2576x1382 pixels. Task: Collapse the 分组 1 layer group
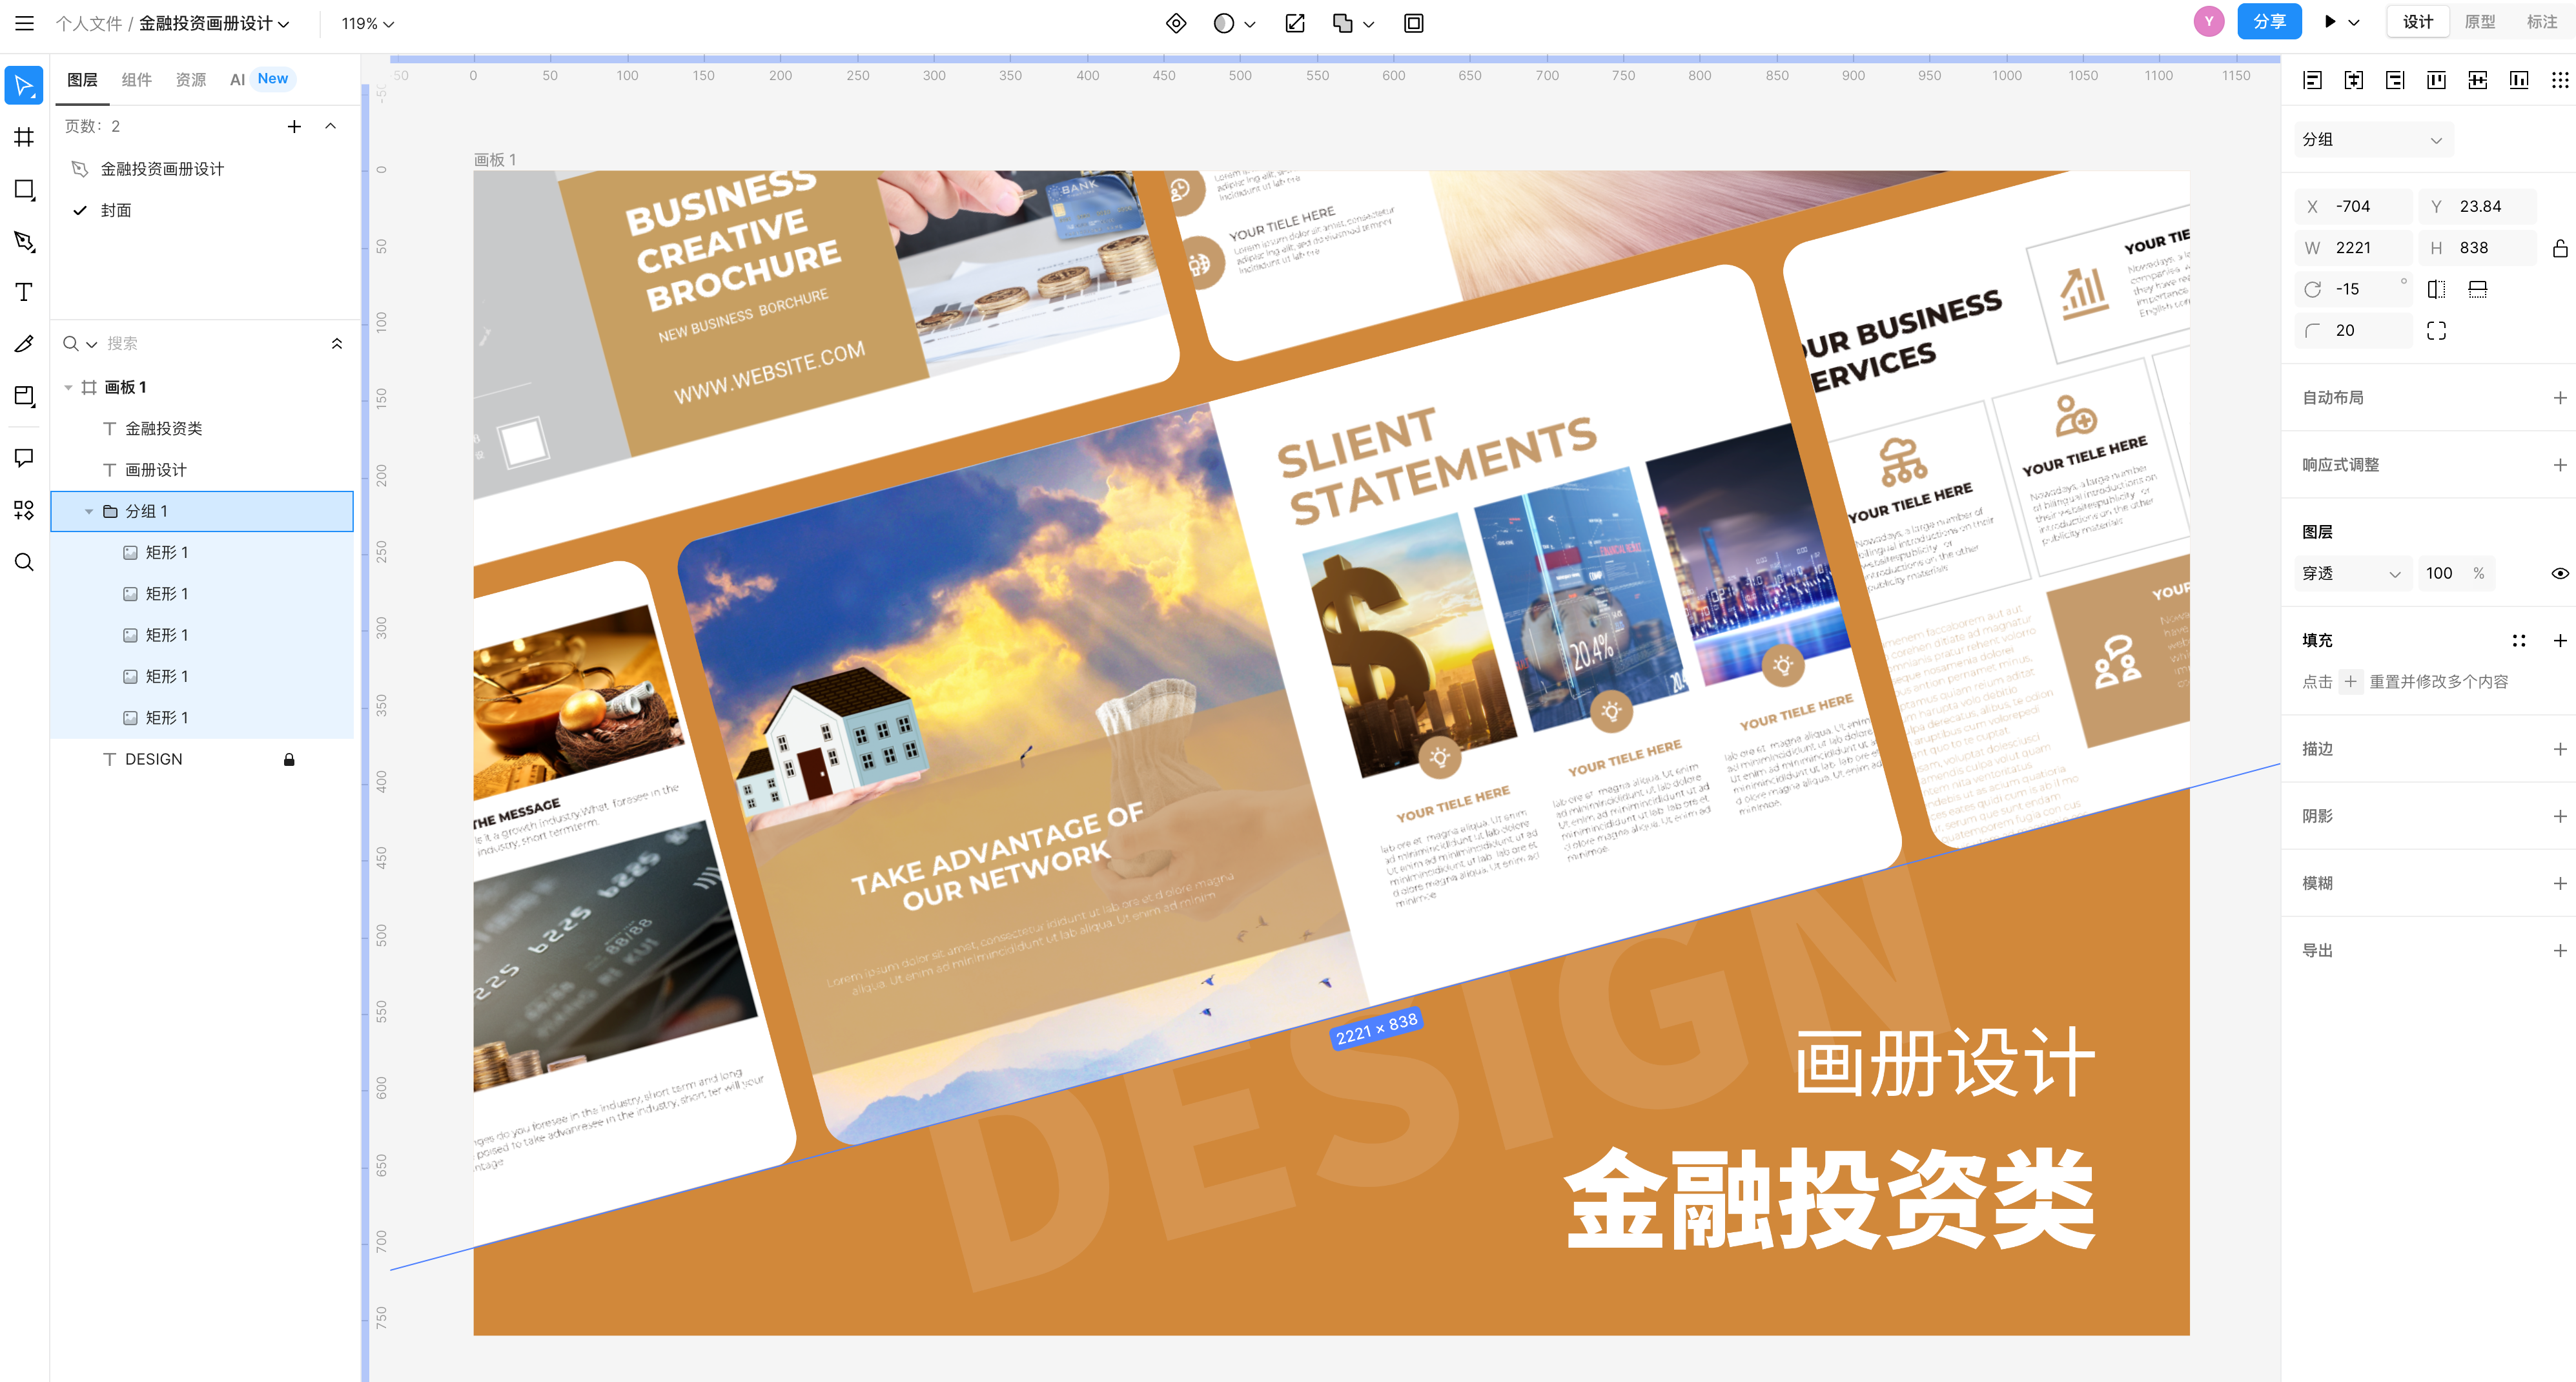[x=89, y=511]
